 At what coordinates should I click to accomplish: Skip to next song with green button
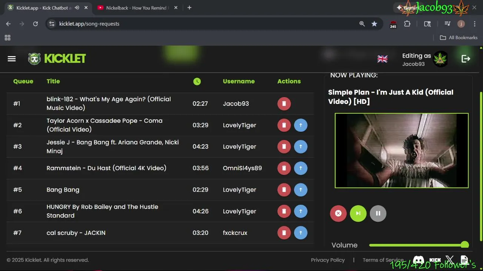pyautogui.click(x=358, y=213)
